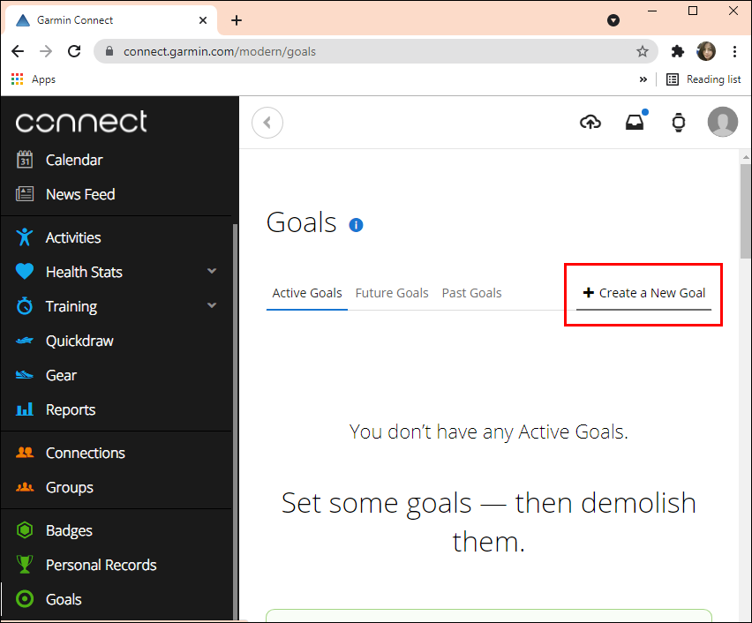Click Create a New Goal
752x623 pixels.
(x=644, y=293)
